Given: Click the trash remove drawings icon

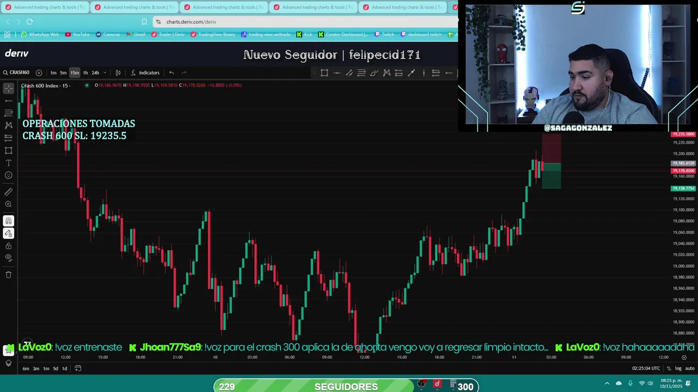Looking at the screenshot, I should pyautogui.click(x=8, y=274).
